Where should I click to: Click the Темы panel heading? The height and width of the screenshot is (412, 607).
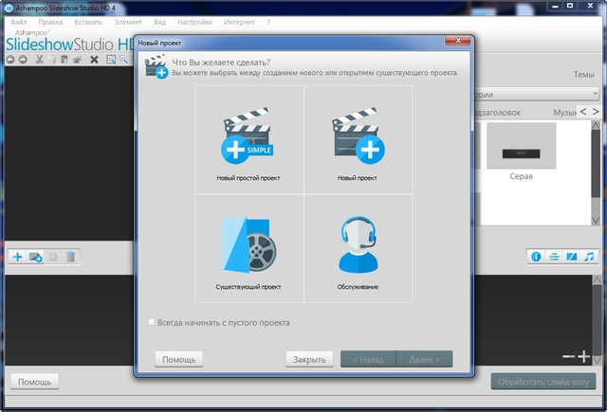[x=584, y=74]
